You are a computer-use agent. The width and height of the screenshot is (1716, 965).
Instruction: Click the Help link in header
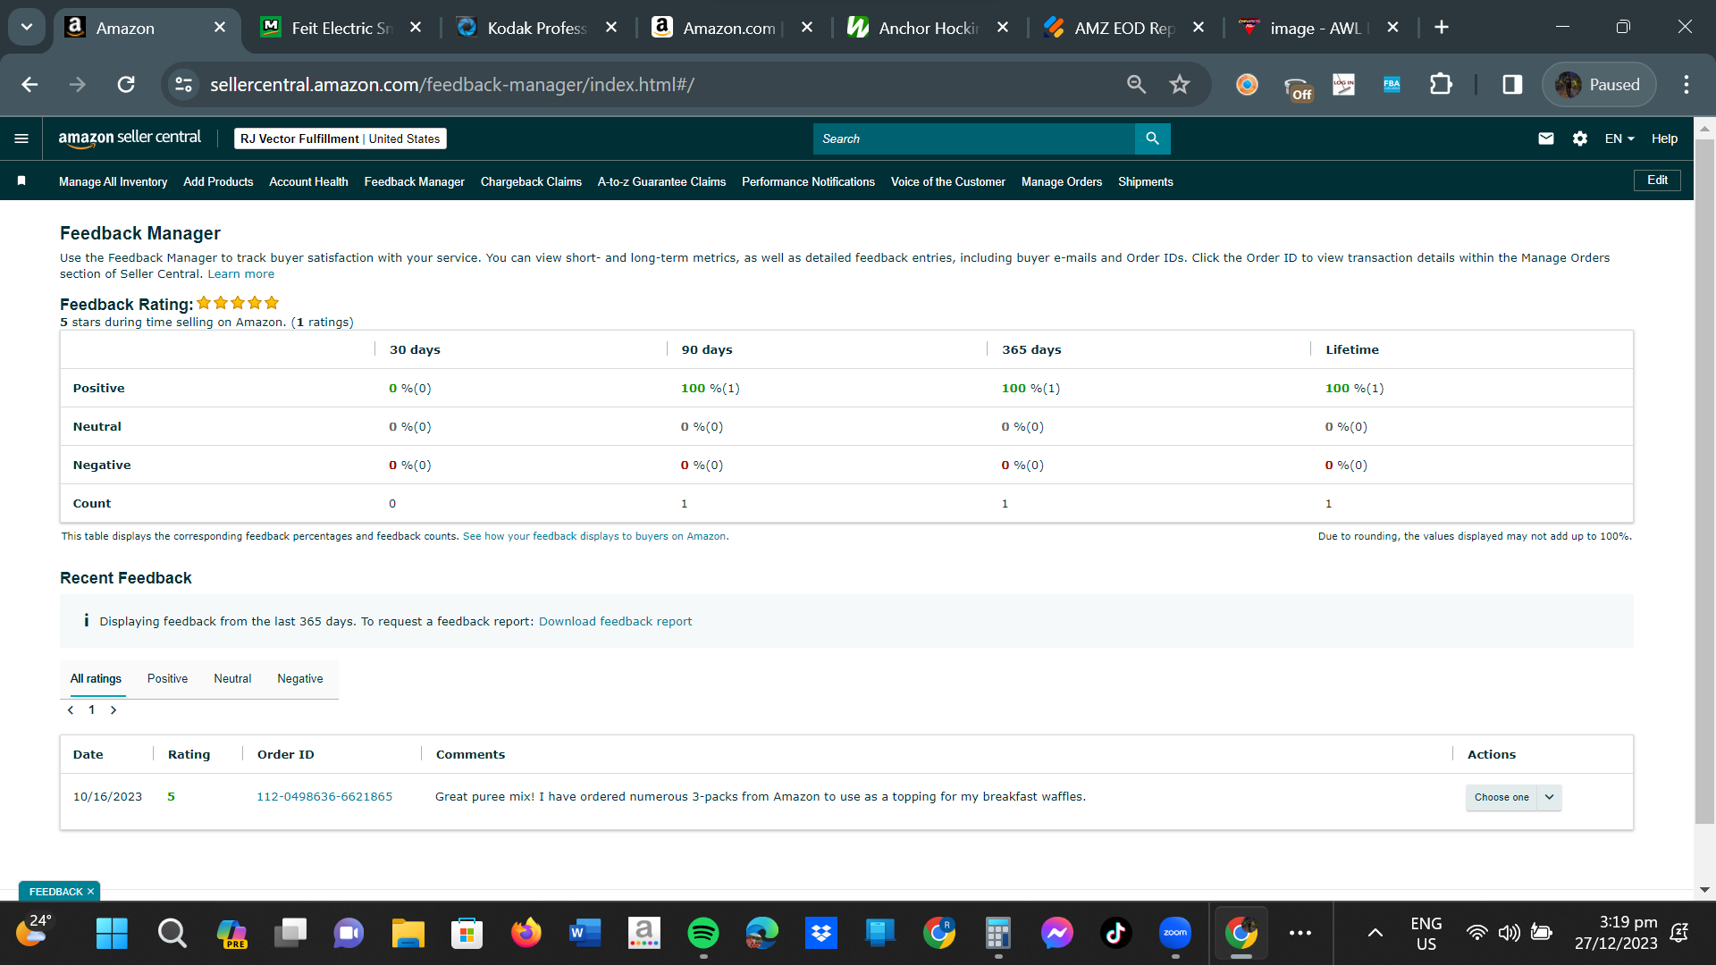coord(1664,138)
